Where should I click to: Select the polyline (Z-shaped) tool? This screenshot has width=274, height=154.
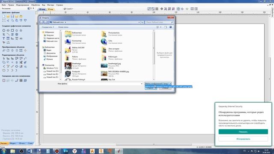coord(4,34)
